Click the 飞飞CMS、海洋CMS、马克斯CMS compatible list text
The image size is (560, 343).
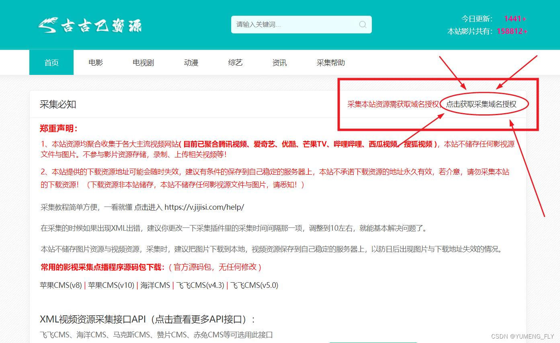click(156, 335)
